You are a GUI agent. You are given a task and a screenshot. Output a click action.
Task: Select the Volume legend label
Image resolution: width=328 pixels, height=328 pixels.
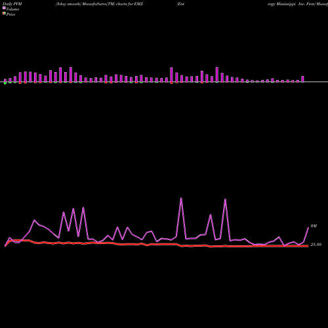[x=12, y=9]
